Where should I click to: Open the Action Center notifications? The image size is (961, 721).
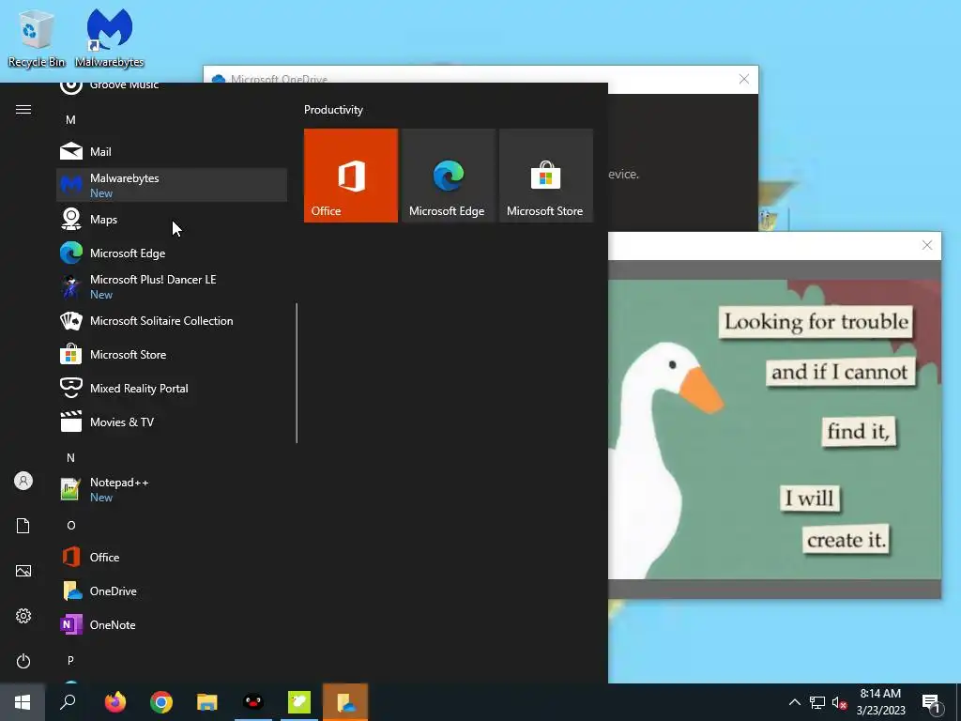coord(931,703)
